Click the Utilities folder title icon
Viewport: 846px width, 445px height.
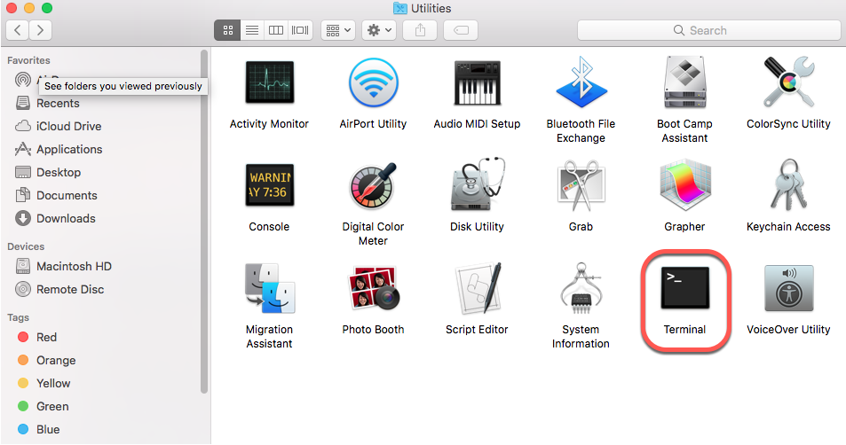[399, 8]
